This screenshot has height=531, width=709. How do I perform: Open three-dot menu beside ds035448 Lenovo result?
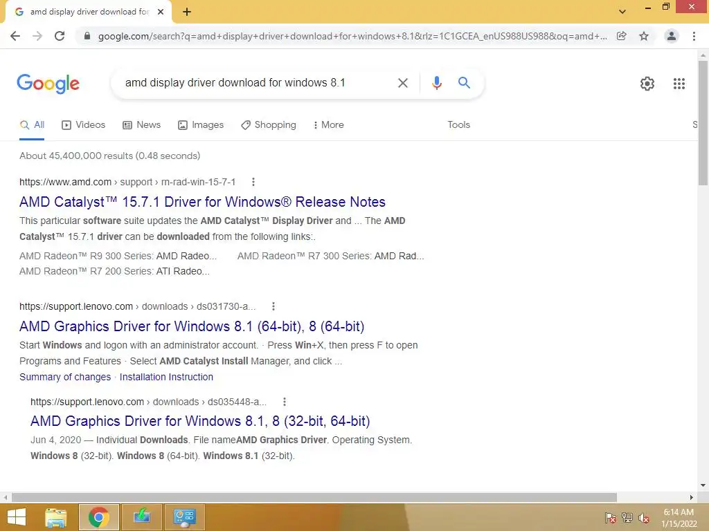coord(284,402)
